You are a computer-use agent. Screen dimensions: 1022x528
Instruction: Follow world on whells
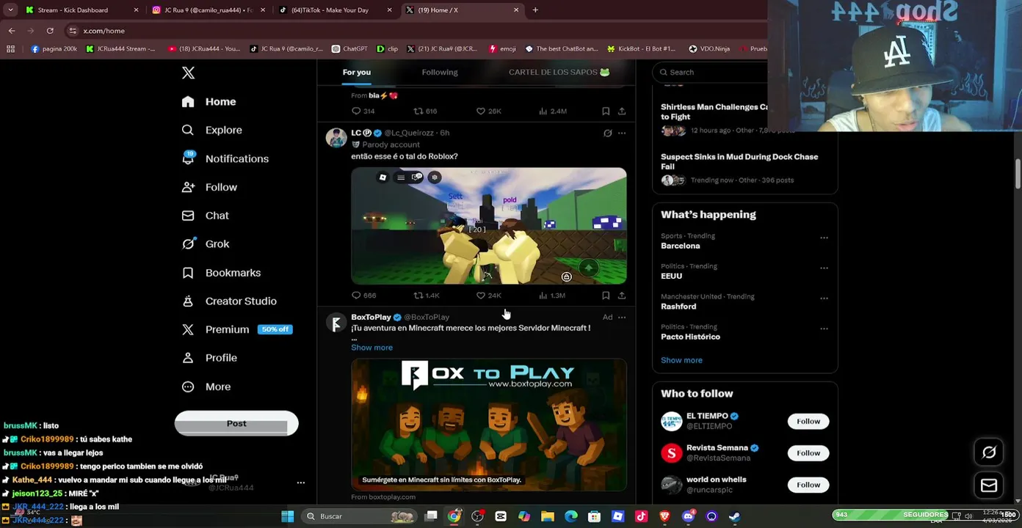[x=808, y=485]
